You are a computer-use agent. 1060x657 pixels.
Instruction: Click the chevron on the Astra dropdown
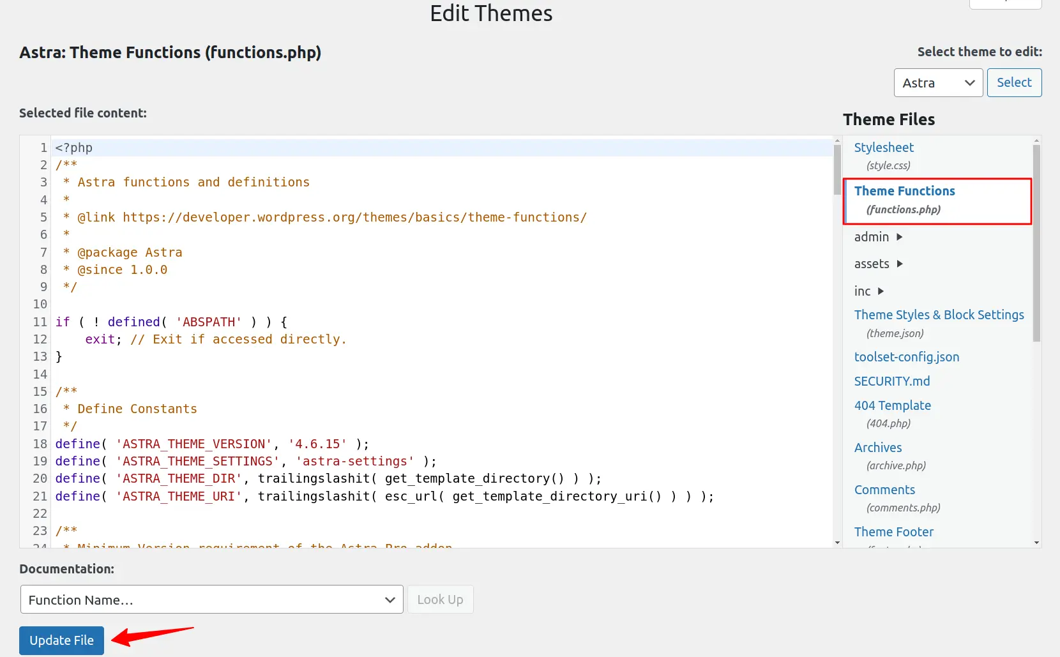[969, 83]
